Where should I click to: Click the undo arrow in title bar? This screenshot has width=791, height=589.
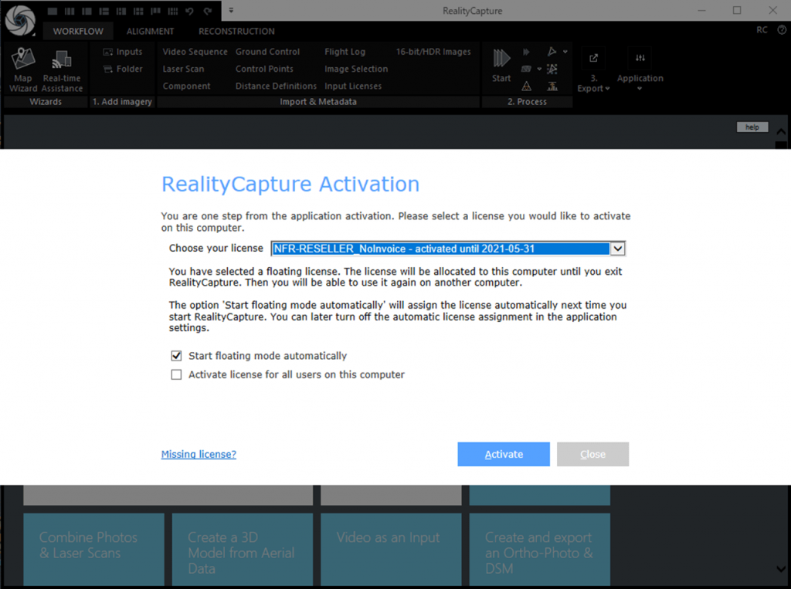coord(190,11)
